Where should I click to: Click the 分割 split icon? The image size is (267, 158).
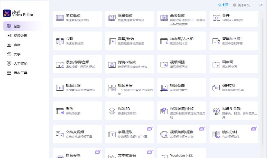tap(60, 41)
